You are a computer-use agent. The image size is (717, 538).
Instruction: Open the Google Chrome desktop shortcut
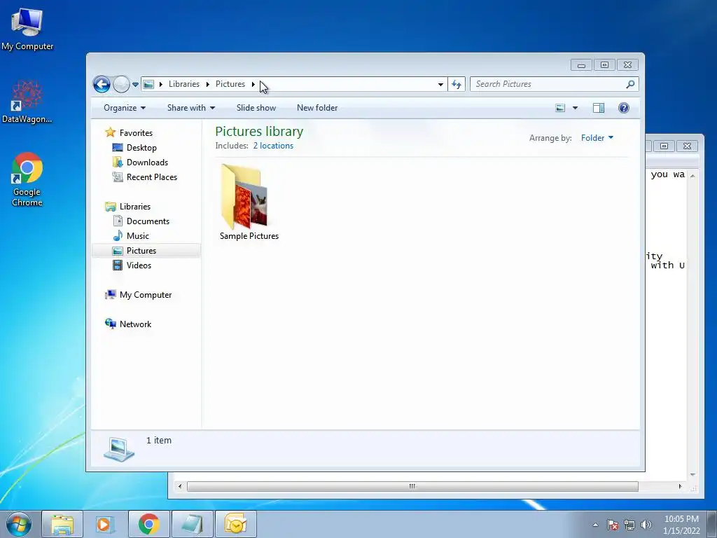coord(27,179)
